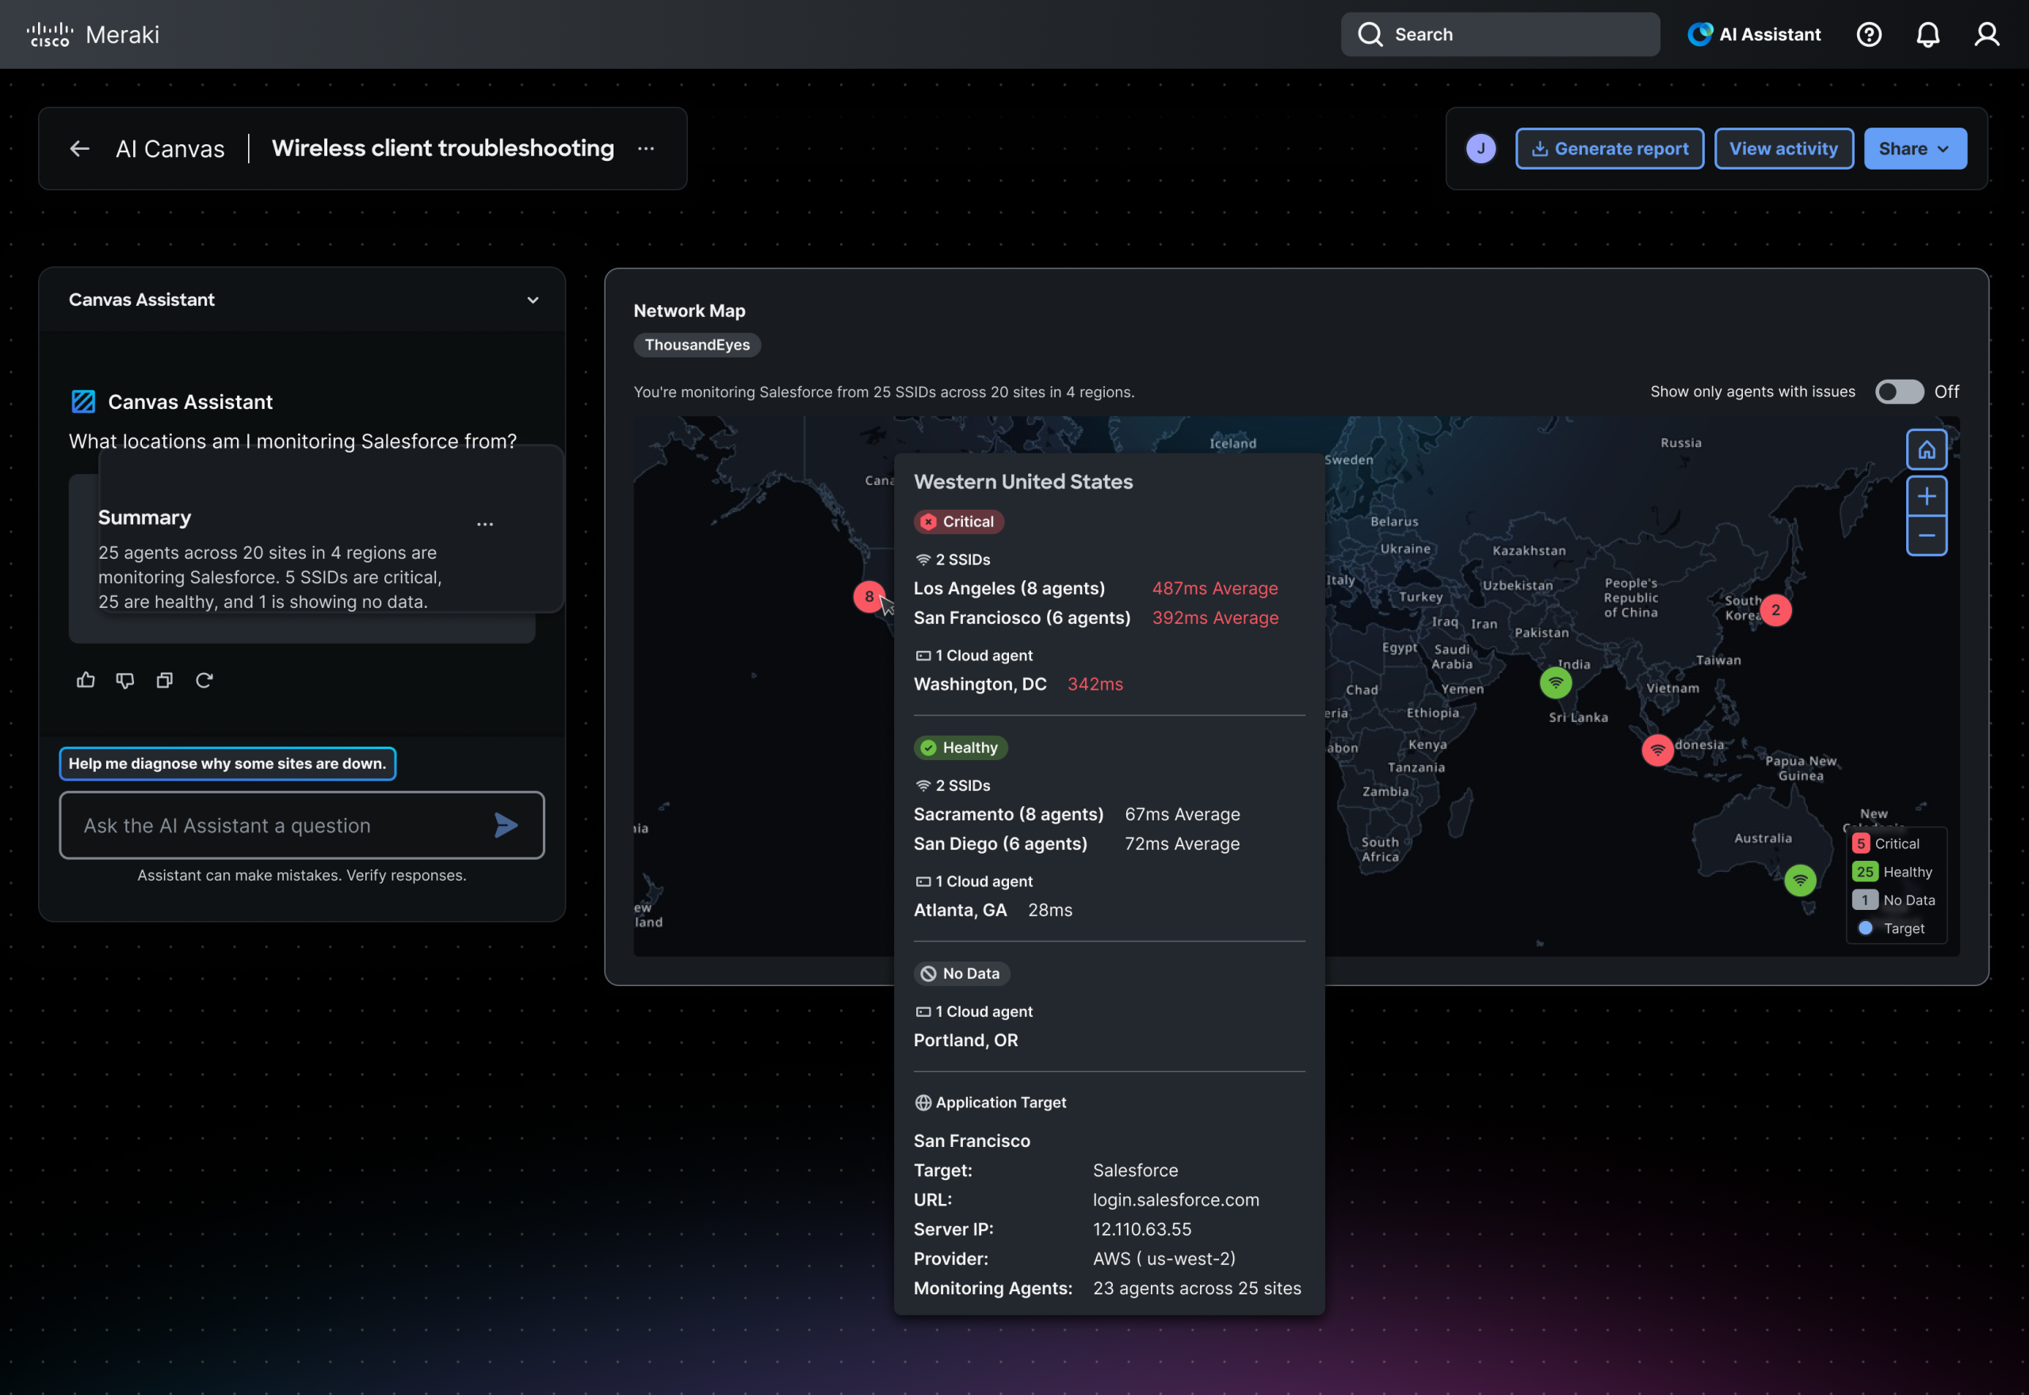Click View activity button

pos(1783,148)
